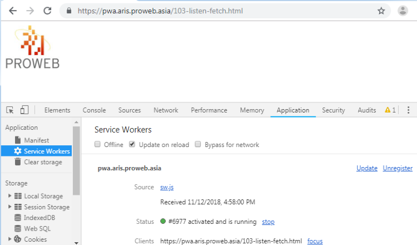This screenshot has height=245, width=417.
Task: Toggle the device toolbar icon
Action: tap(24, 110)
